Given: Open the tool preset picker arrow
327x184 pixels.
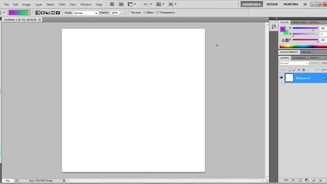Looking at the screenshot, I should point(4,13).
